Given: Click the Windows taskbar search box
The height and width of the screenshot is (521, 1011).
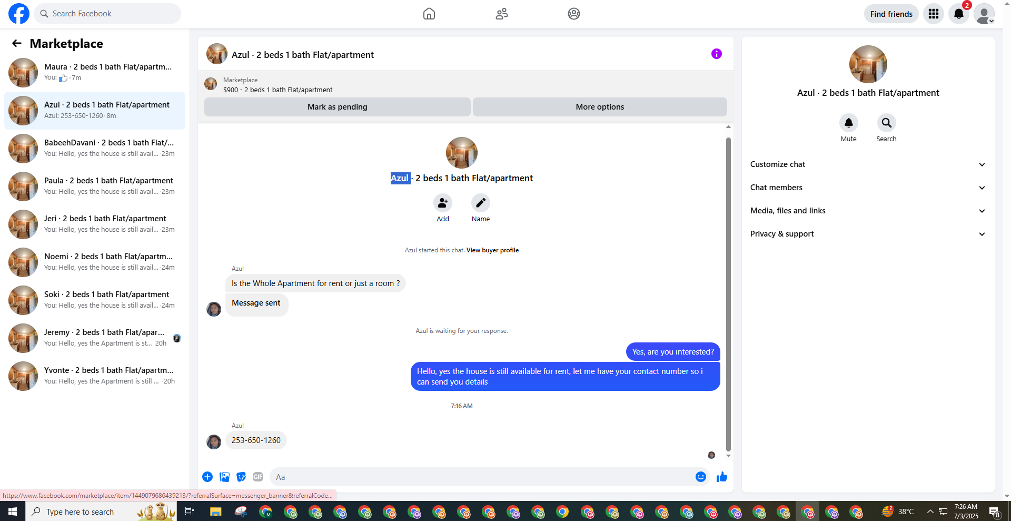Looking at the screenshot, I should (x=101, y=512).
